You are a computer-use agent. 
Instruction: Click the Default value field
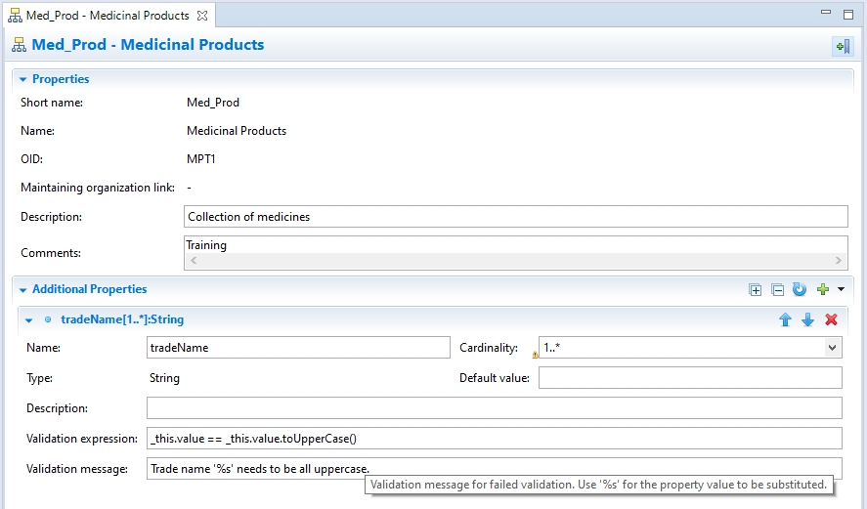point(689,378)
